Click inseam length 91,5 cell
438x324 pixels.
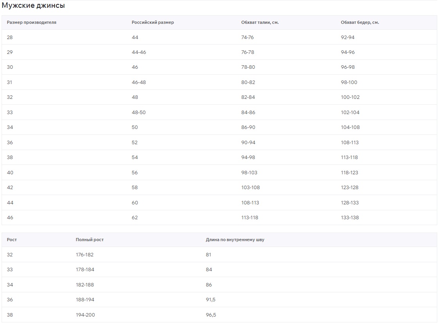click(211, 300)
